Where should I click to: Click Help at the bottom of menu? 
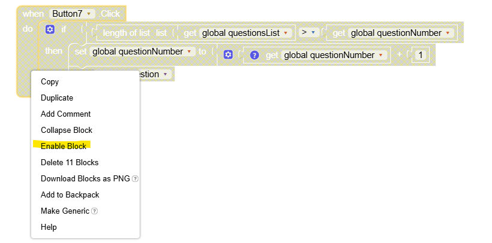49,227
